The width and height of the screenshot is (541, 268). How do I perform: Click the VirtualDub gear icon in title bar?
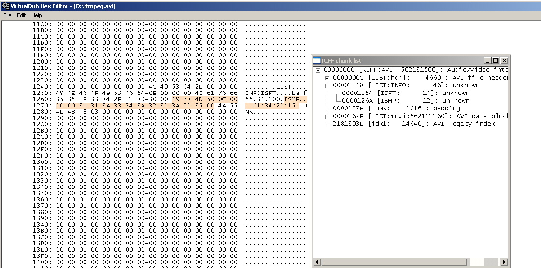tap(5, 6)
